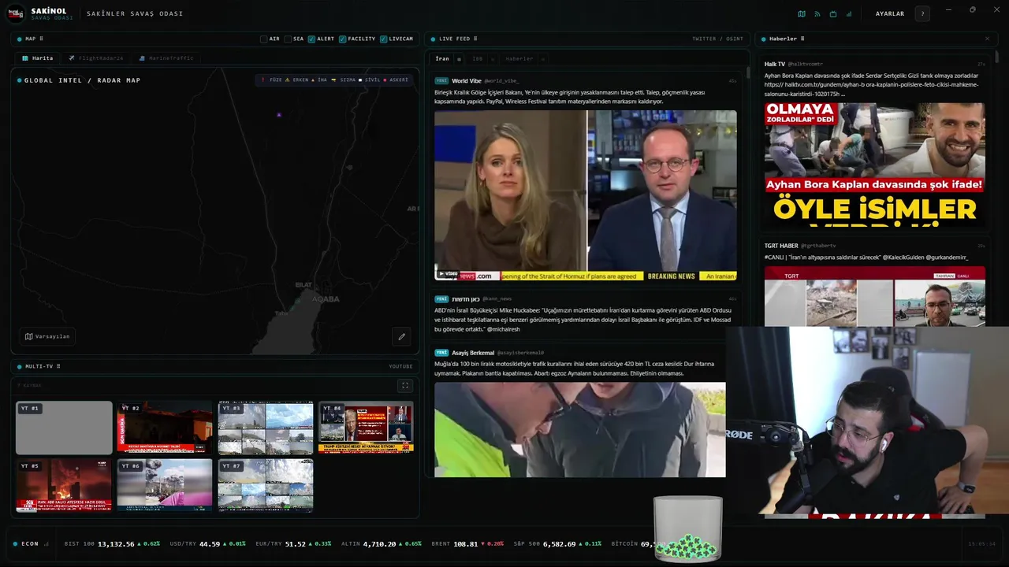Grab the MULTI-TV panel drag handle

58,366
